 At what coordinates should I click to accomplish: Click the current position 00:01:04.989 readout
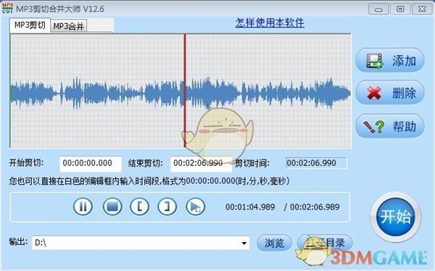(x=250, y=207)
